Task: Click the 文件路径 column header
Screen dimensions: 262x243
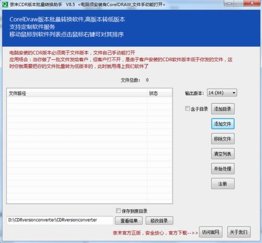Action: pos(77,93)
